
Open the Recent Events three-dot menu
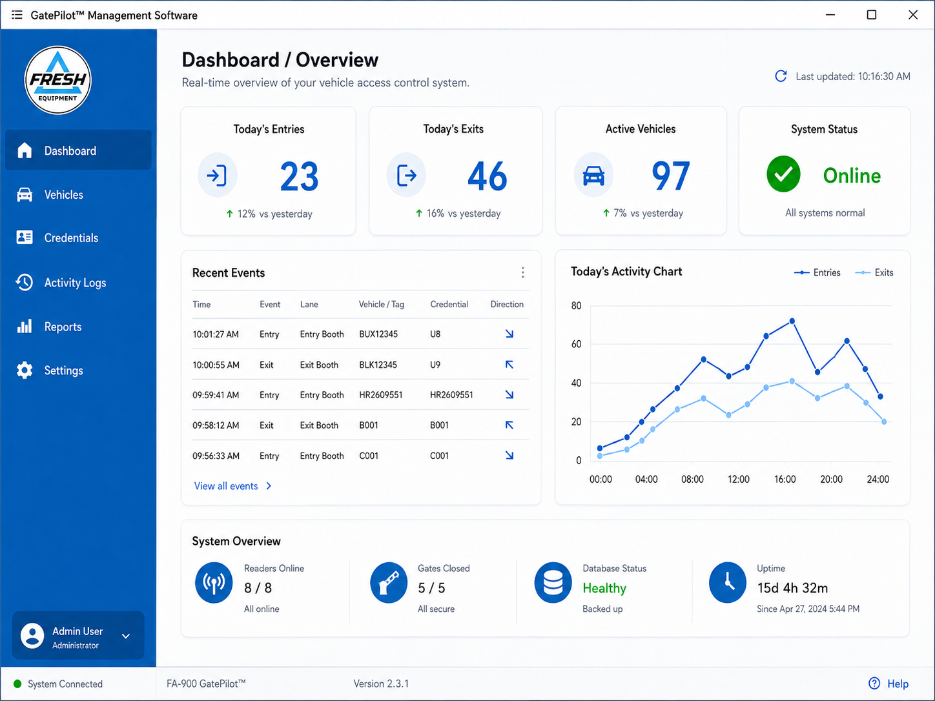tap(523, 272)
